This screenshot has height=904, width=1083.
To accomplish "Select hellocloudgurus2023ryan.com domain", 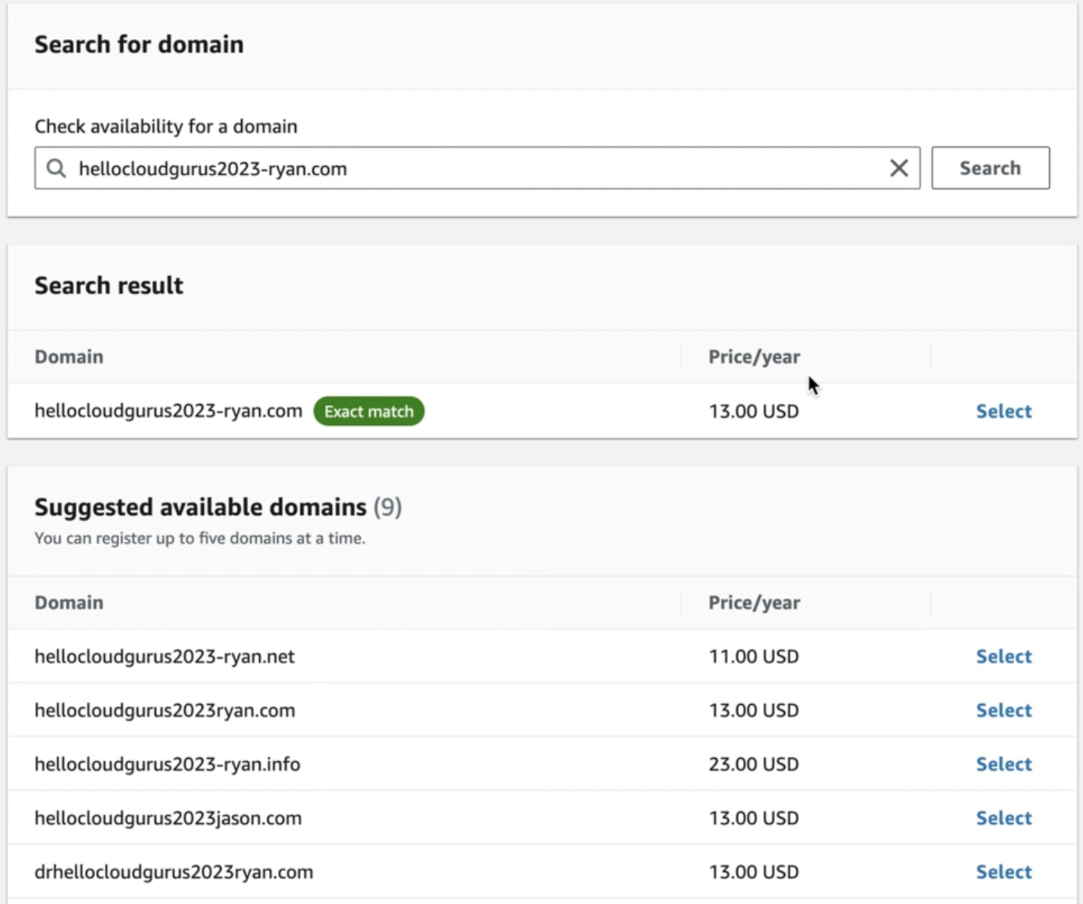I will click(1004, 710).
